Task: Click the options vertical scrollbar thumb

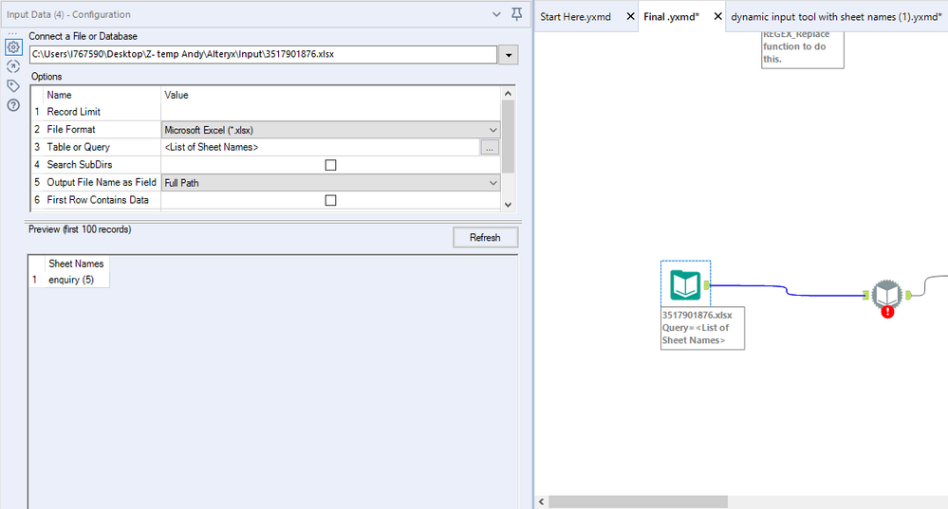Action: (508, 137)
